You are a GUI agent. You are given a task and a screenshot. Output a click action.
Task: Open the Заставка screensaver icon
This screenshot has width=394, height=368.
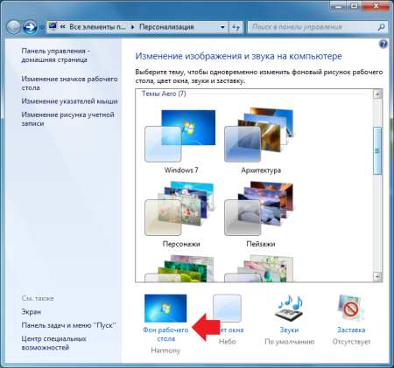[x=351, y=309]
